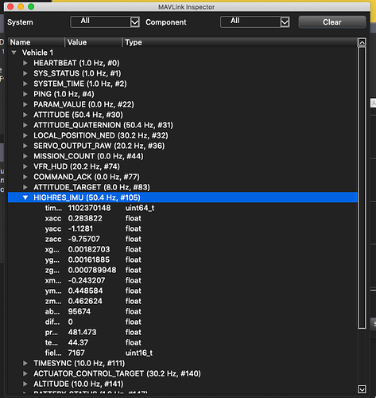
Task: Select the HEARTBEAT (1.0 Hz, #0) label
Action: point(76,63)
